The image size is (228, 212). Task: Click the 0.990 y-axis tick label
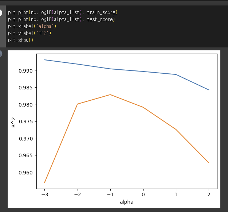(x=25, y=71)
